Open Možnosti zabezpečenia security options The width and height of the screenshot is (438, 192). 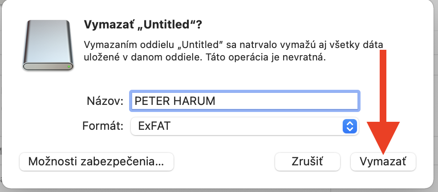(96, 161)
